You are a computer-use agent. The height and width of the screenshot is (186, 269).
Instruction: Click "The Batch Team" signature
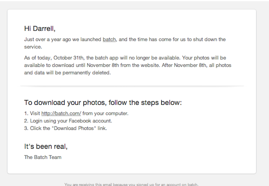pyautogui.click(x=43, y=157)
